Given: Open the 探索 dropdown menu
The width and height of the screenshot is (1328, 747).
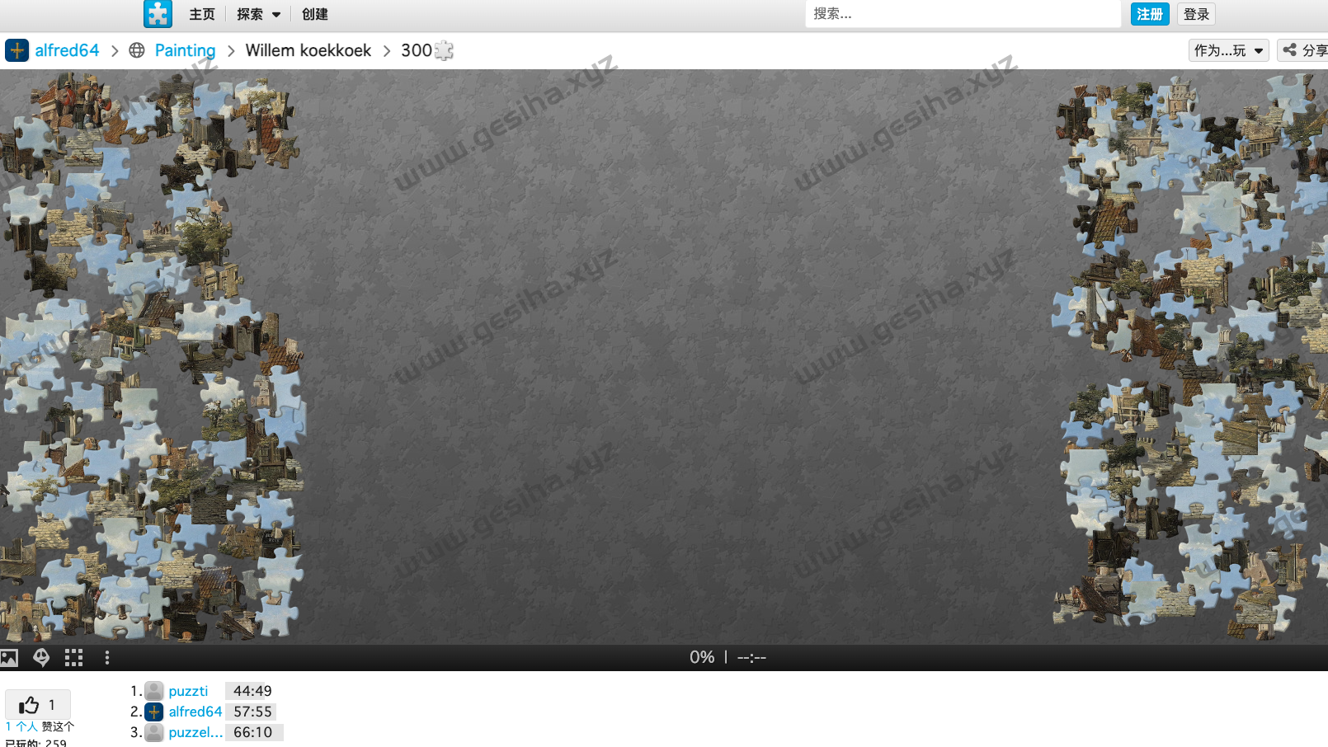Looking at the screenshot, I should 257,14.
